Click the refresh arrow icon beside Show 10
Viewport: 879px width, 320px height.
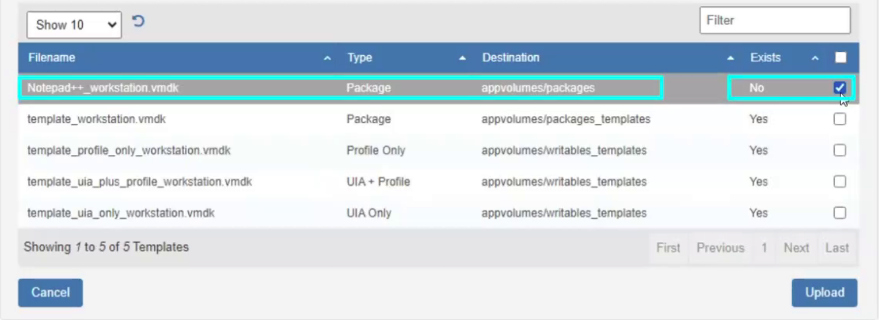[138, 22]
